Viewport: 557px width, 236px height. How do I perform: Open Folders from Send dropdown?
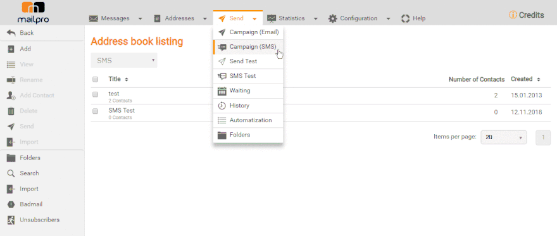point(248,135)
